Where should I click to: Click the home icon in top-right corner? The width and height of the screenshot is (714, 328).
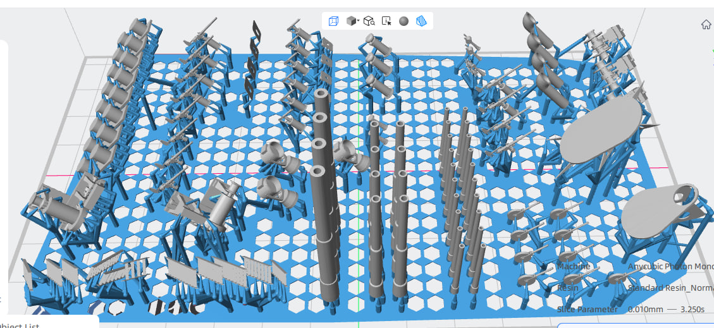click(706, 25)
